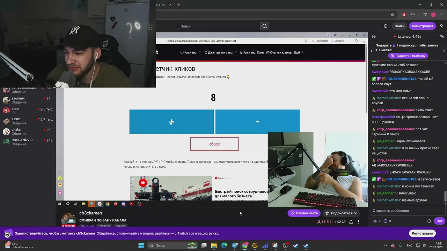Viewport: 447px width, 251px height.
Task: Open channel points bits icon in chat
Action: tap(375, 221)
